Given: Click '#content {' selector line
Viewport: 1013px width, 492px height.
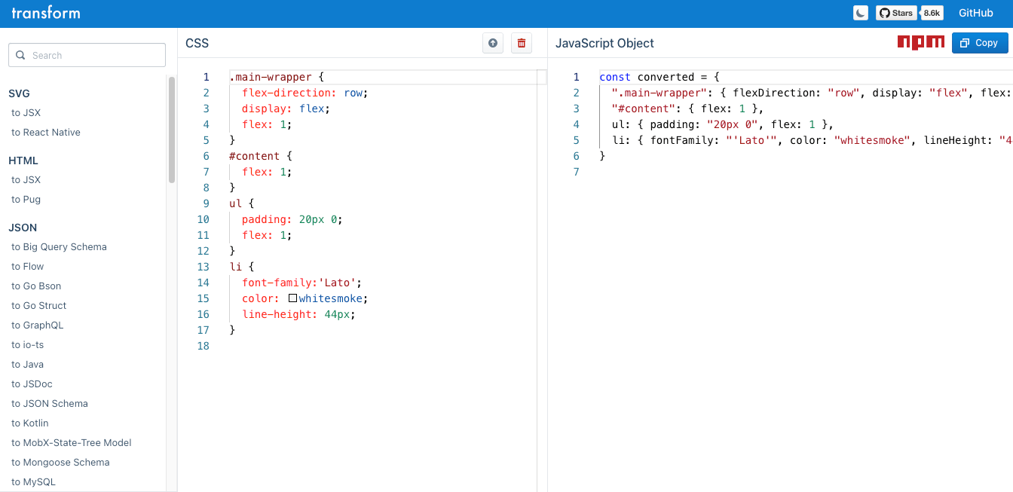Looking at the screenshot, I should point(260,156).
